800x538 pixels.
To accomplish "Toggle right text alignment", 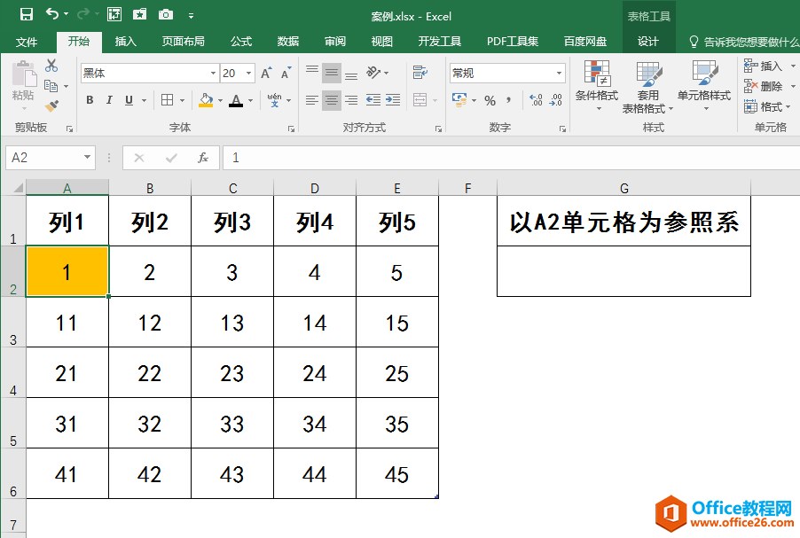I will [x=351, y=100].
